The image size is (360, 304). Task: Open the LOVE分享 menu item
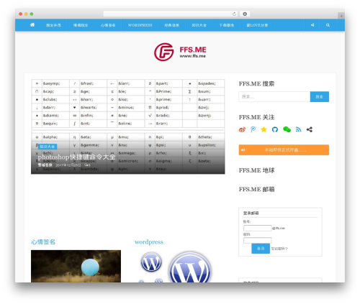257,25
